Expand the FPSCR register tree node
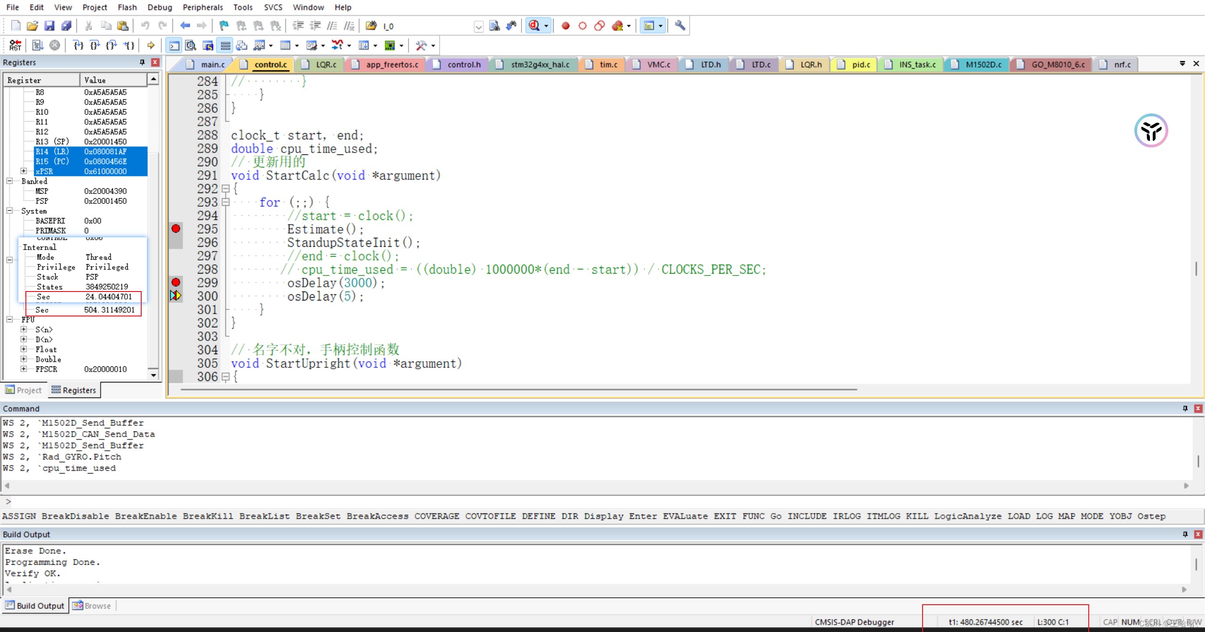Image resolution: width=1205 pixels, height=632 pixels. point(24,369)
